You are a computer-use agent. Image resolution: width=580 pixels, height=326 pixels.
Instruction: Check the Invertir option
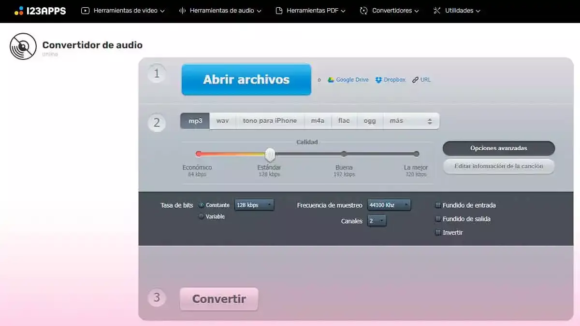[438, 233]
